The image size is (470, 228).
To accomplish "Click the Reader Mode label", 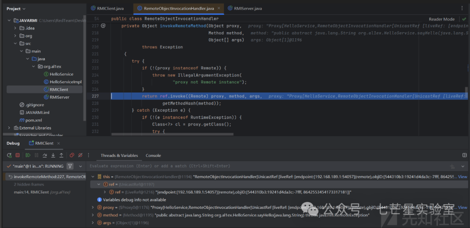I will (x=442, y=19).
